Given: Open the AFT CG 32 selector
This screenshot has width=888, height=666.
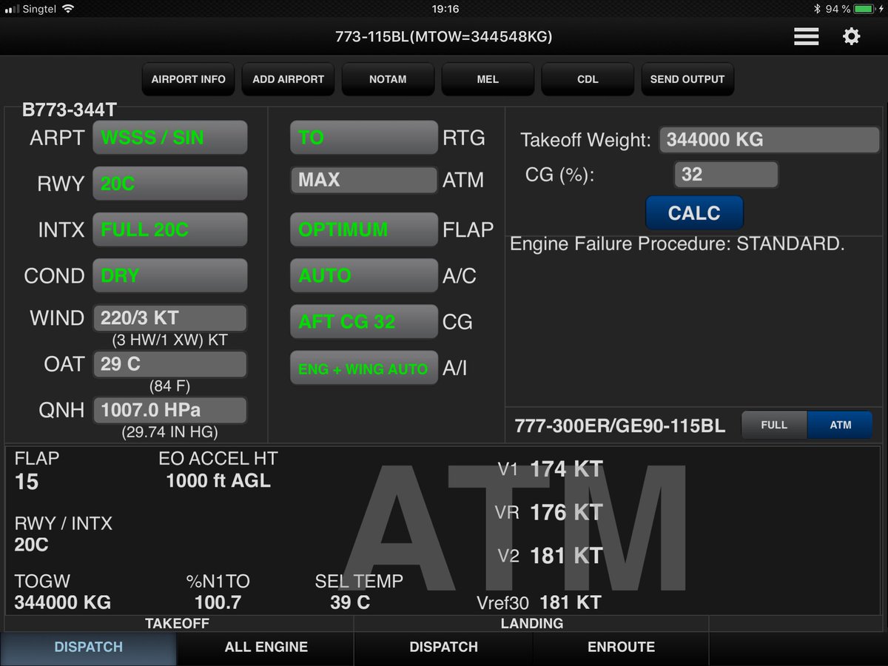Looking at the screenshot, I should point(363,321).
